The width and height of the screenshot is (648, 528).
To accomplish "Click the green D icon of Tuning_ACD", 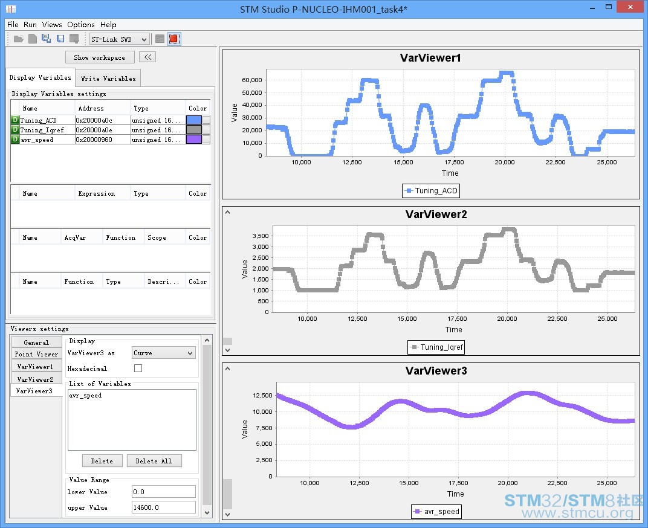I will tap(15, 120).
